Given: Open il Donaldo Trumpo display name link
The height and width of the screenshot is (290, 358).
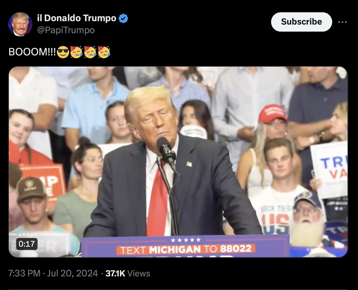Looking at the screenshot, I should tap(77, 18).
